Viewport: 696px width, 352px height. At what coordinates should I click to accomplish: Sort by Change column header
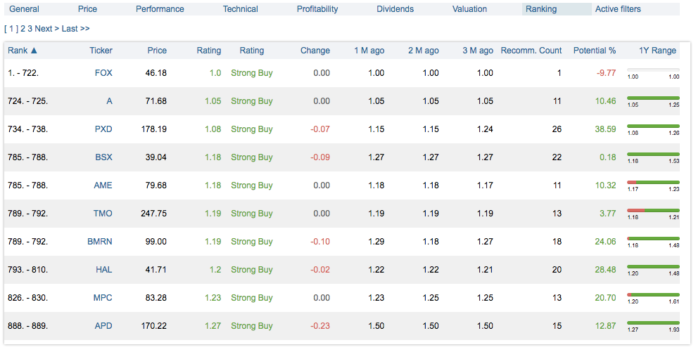pos(315,51)
